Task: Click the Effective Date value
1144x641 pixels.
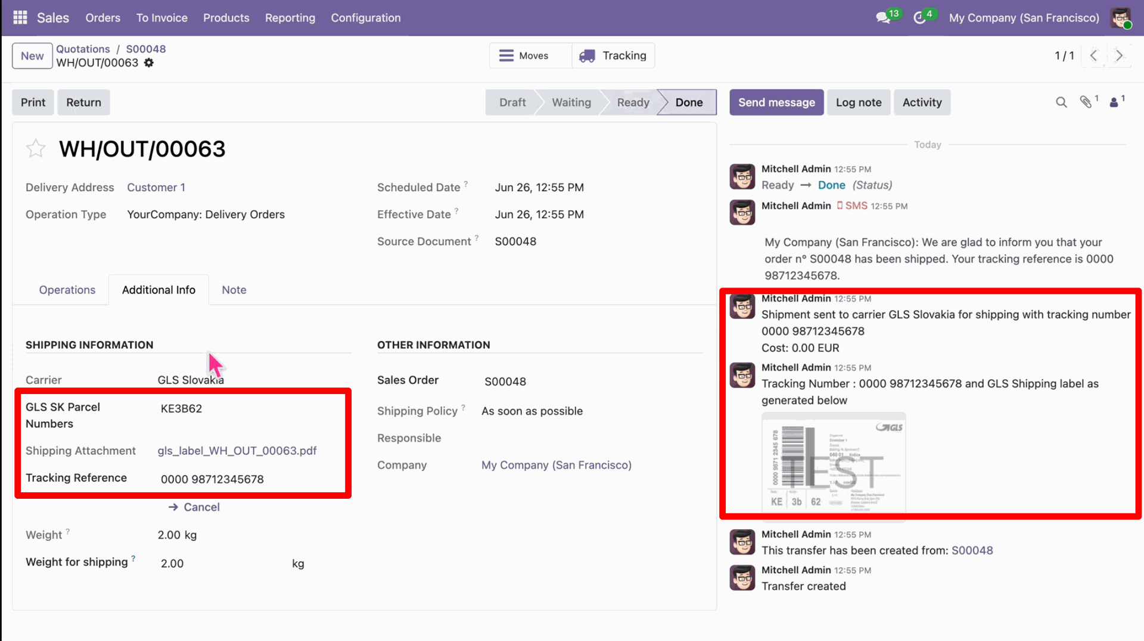Action: (539, 214)
